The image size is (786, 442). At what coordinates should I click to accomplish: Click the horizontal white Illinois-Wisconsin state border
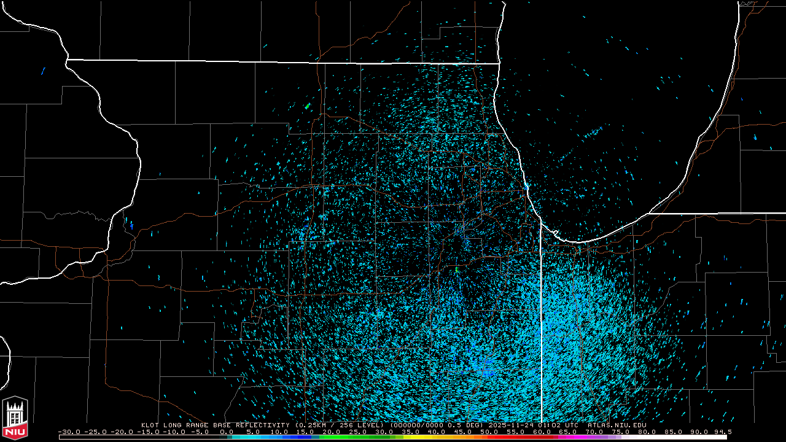pos(282,61)
